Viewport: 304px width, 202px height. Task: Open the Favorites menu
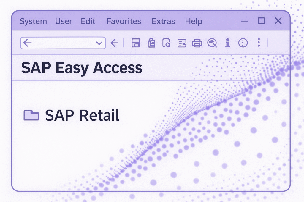coord(123,21)
